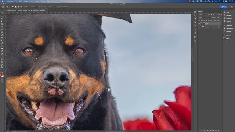This screenshot has width=235, height=132.
Task: Click the white background color swatch
Action: 3,76
